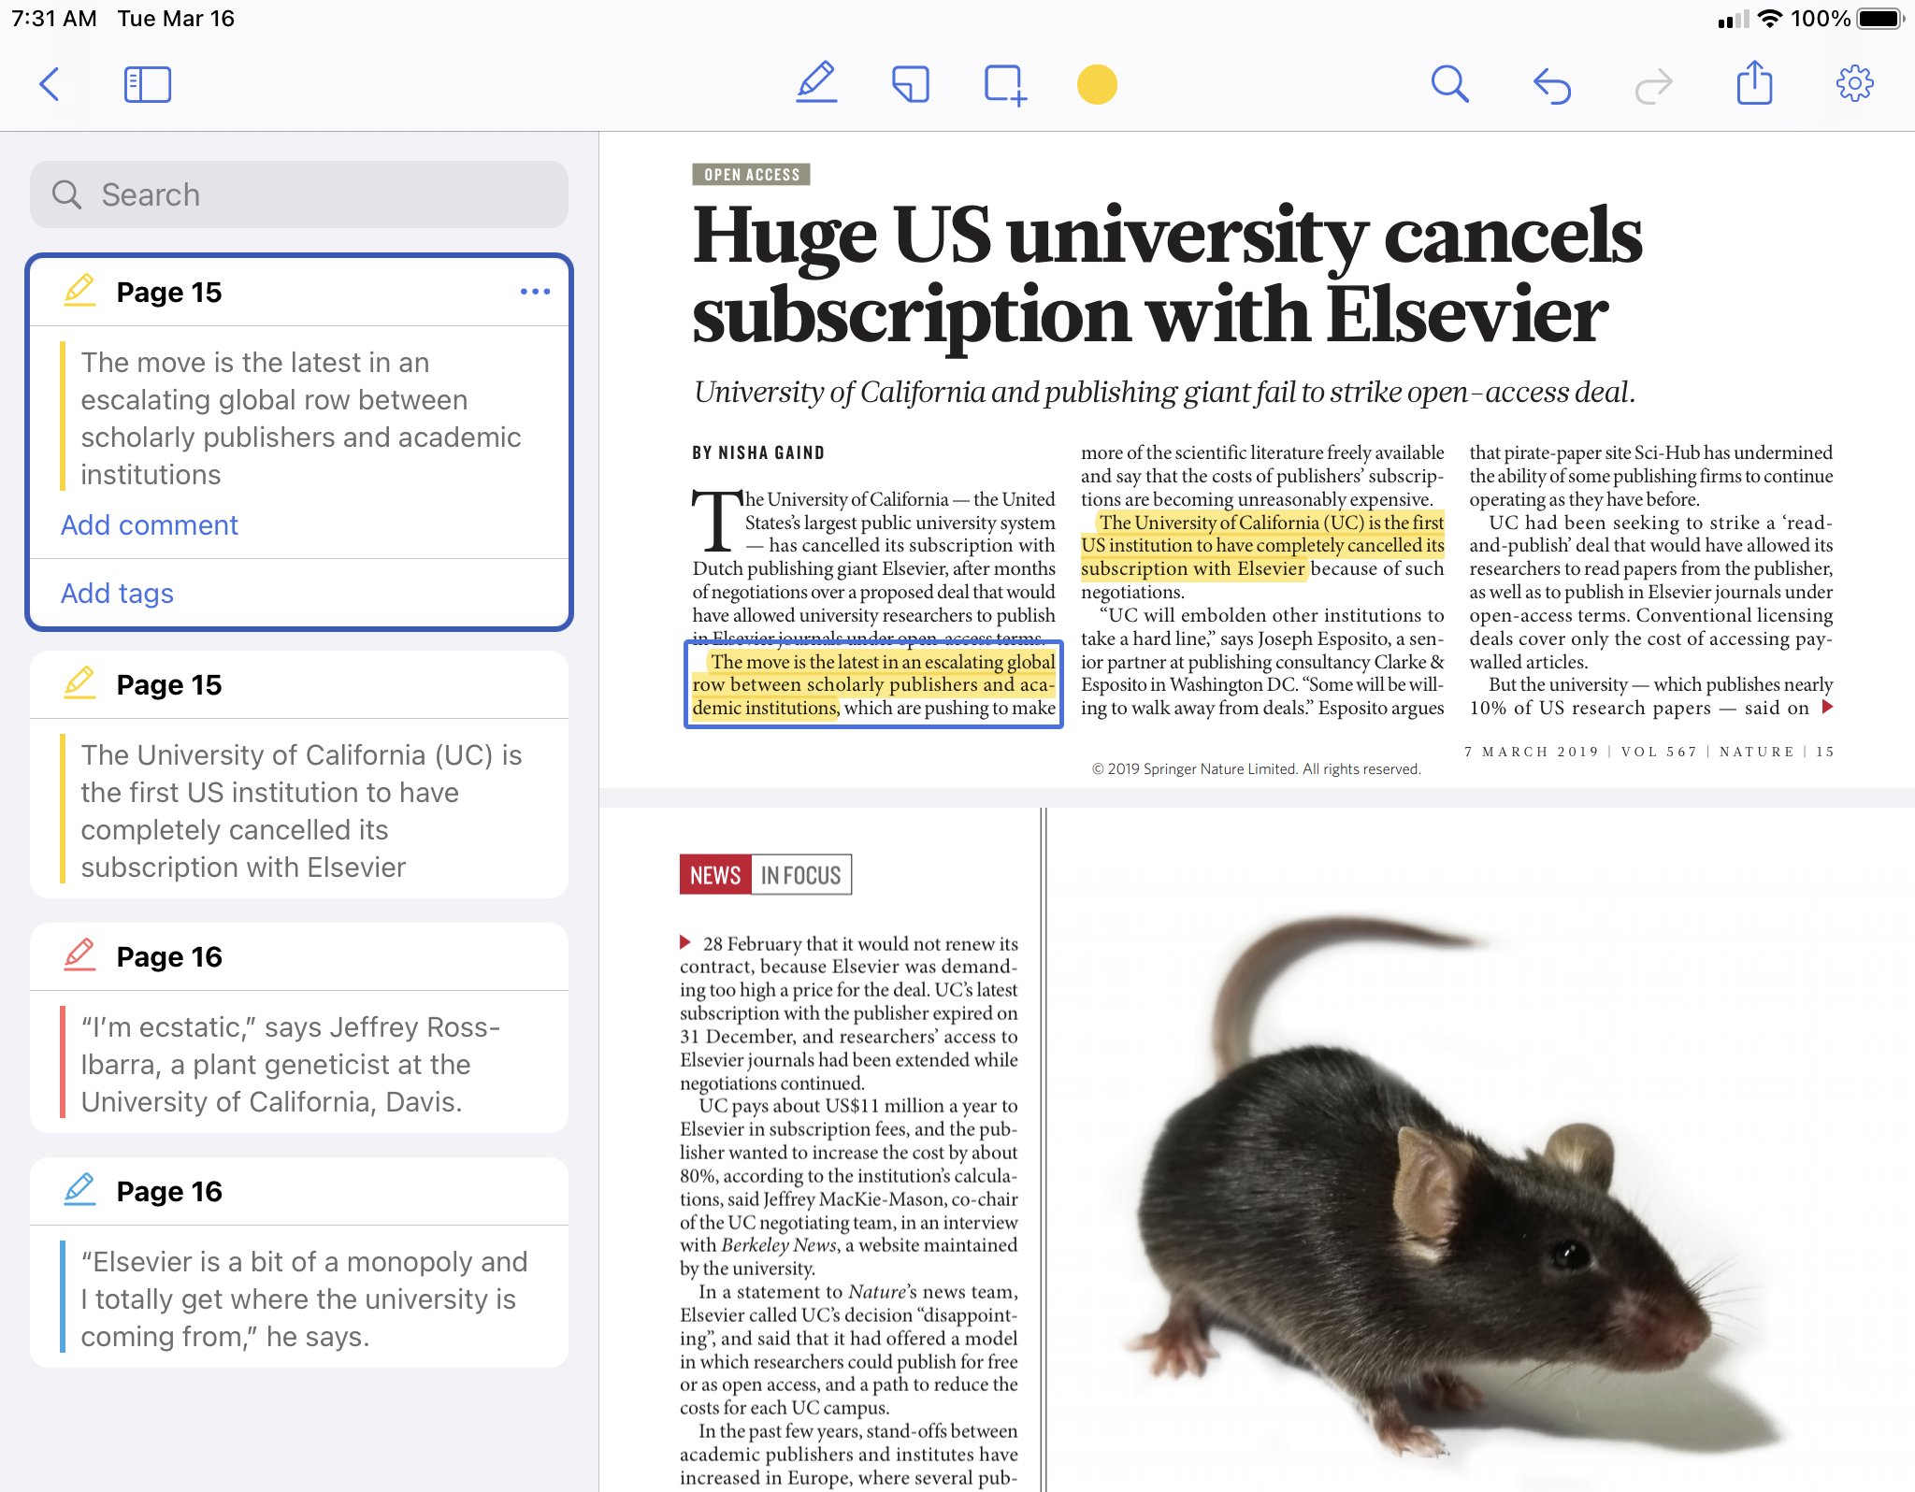Go back with the left chevron
Image resolution: width=1915 pixels, height=1492 pixels.
50,84
